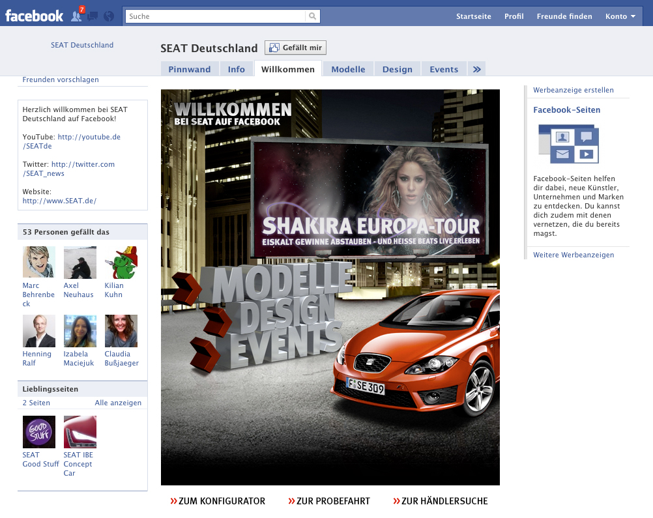
Task: Open Henning Ralf's profile picture
Action: [38, 331]
